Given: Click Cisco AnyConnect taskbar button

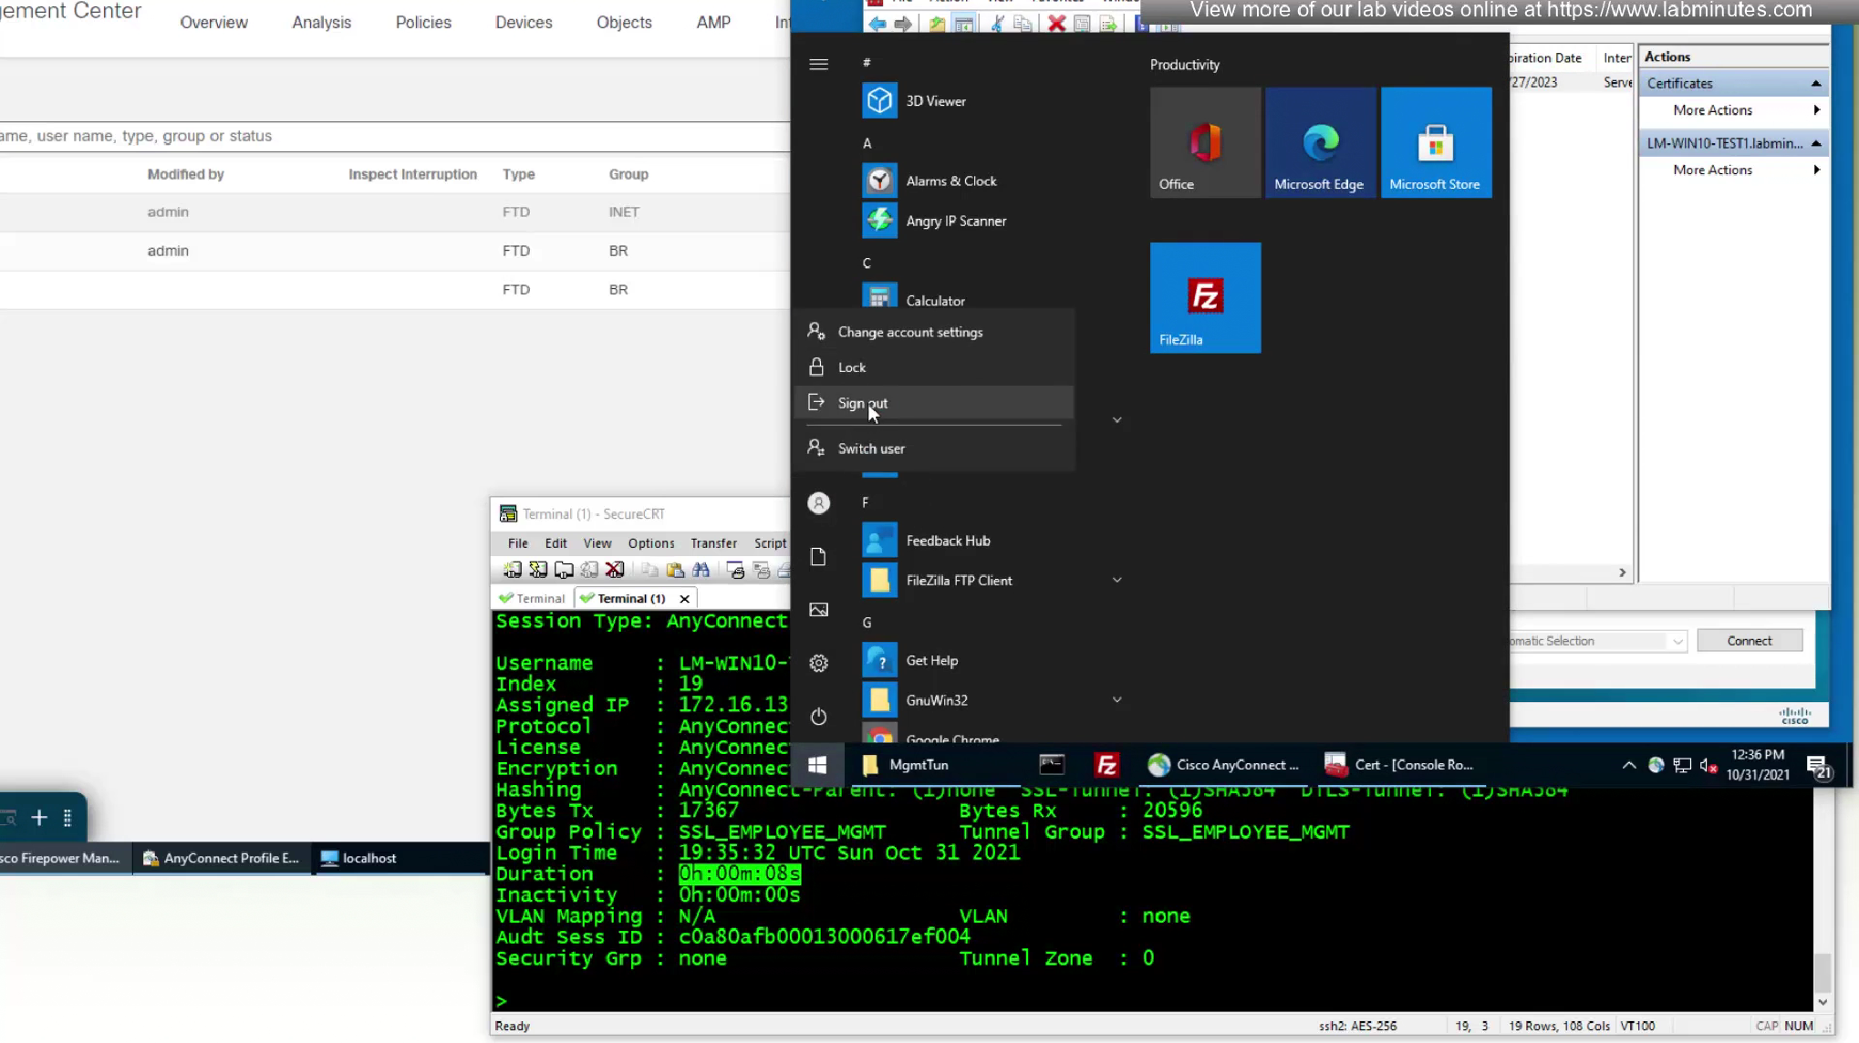Looking at the screenshot, I should [x=1223, y=765].
